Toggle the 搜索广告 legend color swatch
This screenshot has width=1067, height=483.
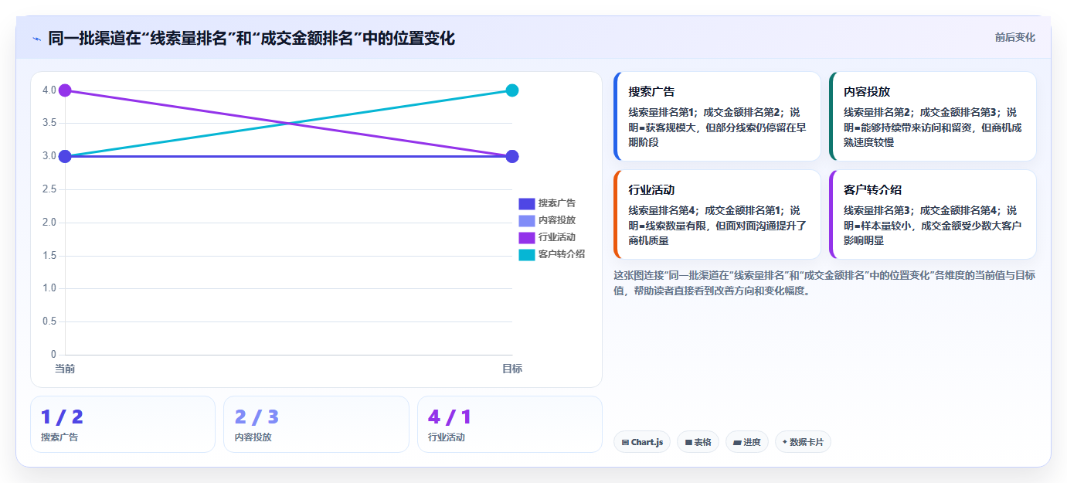pyautogui.click(x=526, y=203)
